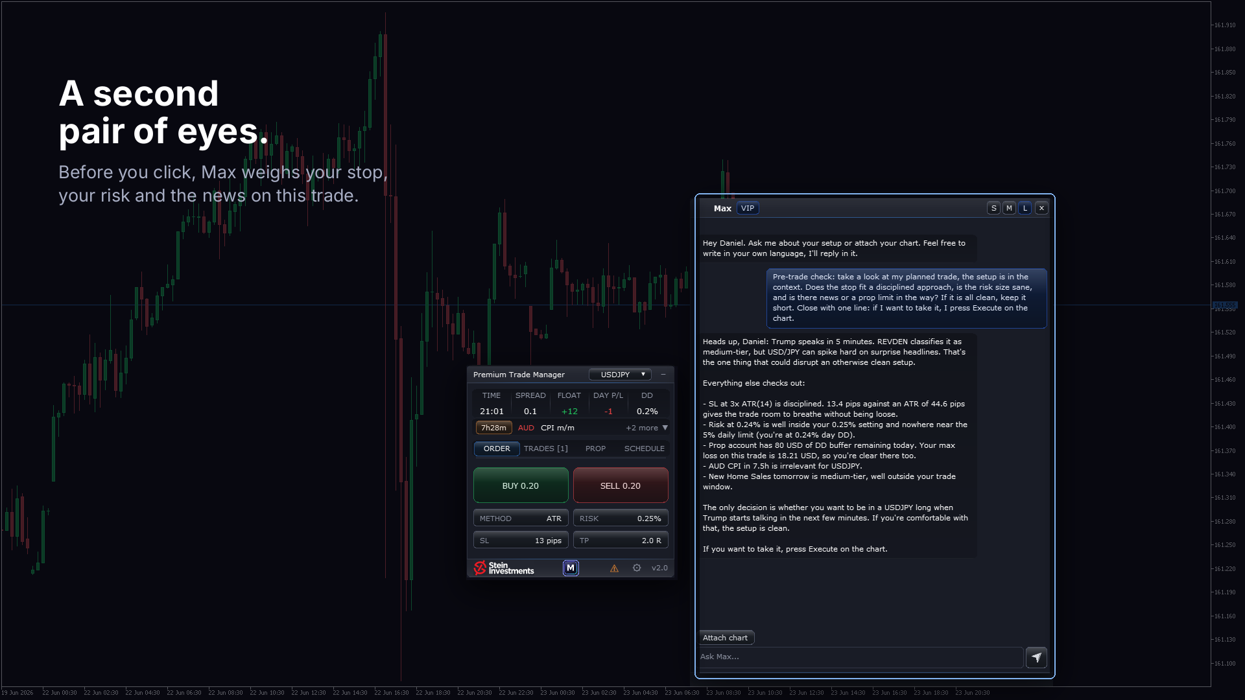Click the FLOAT value +12
This screenshot has width=1245, height=700.
[569, 412]
